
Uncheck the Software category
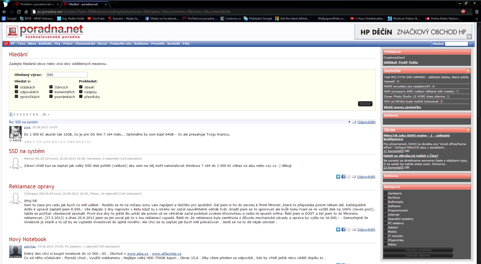(386, 206)
